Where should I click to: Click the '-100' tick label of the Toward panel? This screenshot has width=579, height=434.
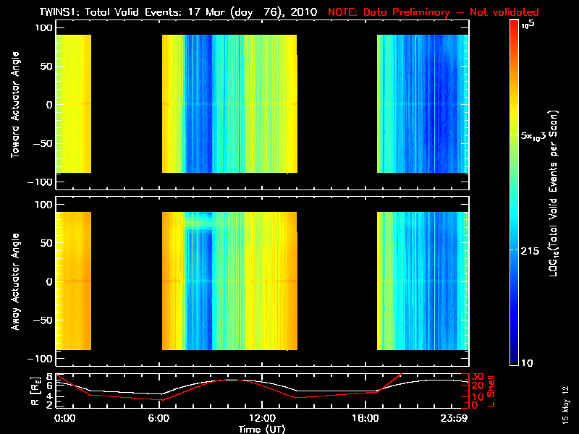point(41,182)
